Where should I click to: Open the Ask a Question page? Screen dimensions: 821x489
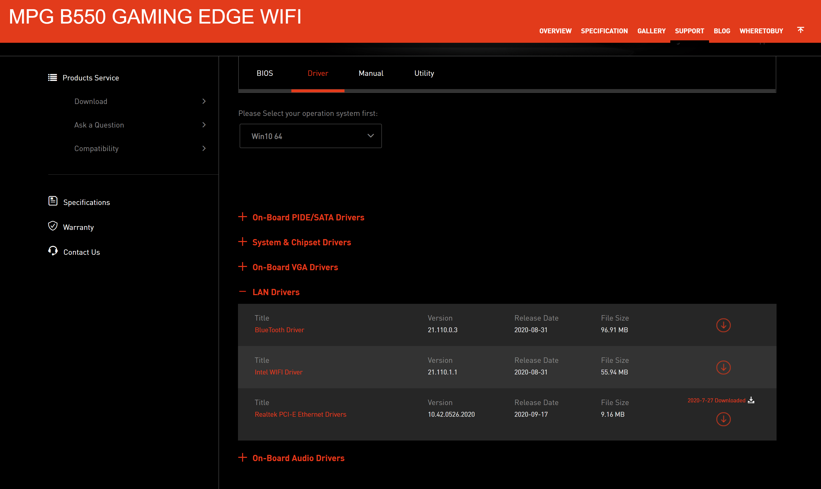pos(99,125)
